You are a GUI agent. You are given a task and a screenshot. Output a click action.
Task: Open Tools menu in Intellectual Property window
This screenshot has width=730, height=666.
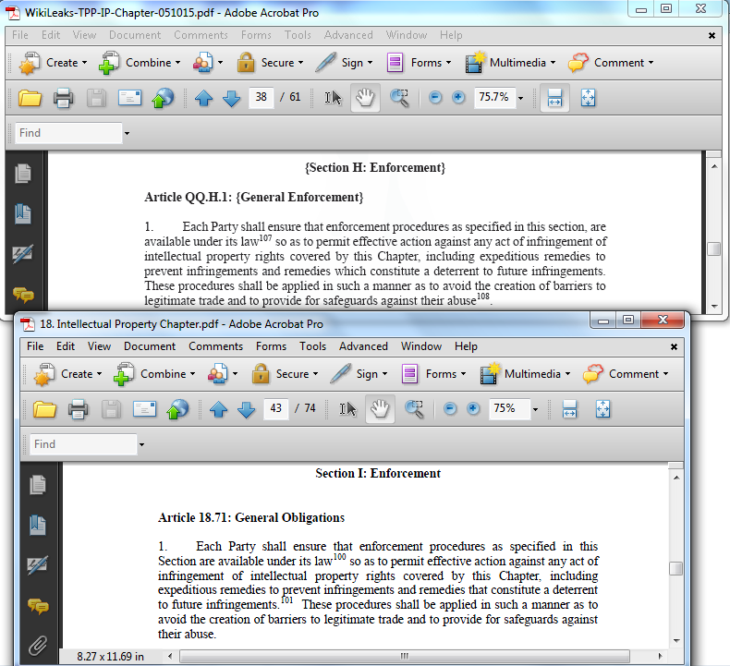click(312, 346)
